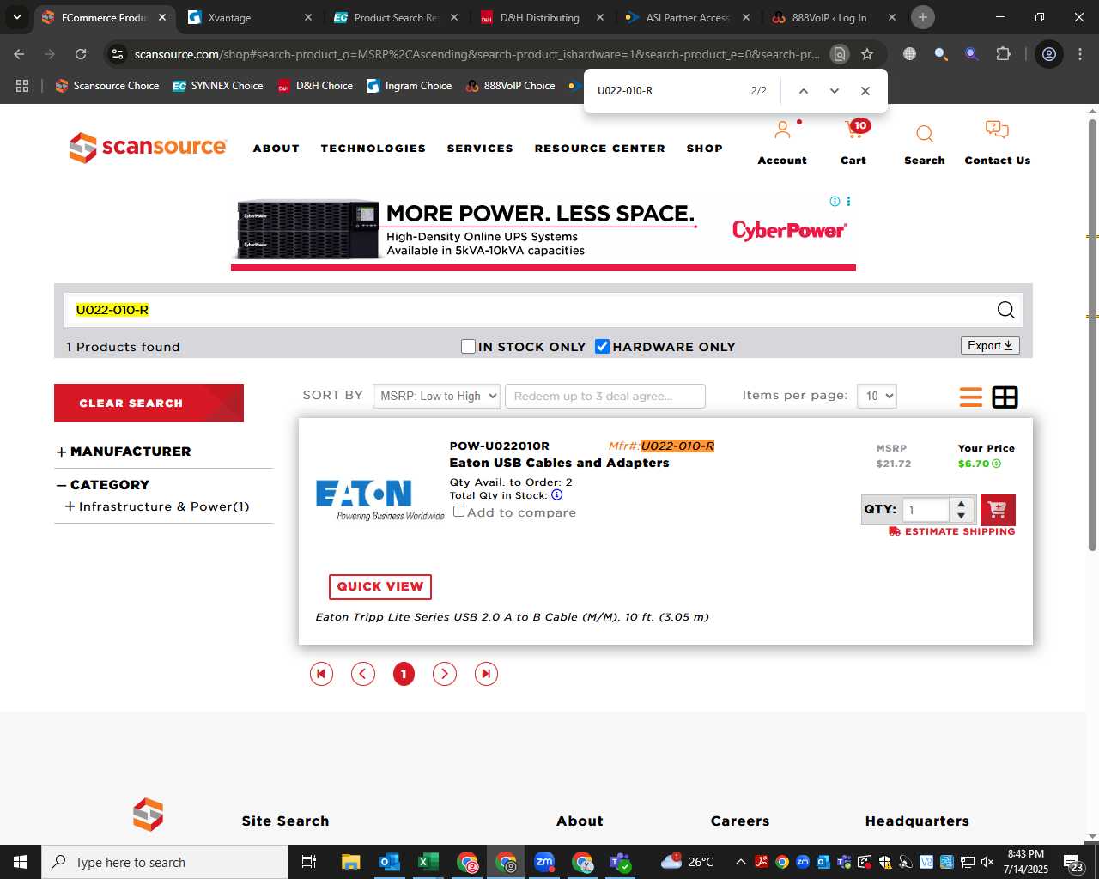This screenshot has width=1099, height=879.
Task: Open Sort By dropdown
Action: 436,396
